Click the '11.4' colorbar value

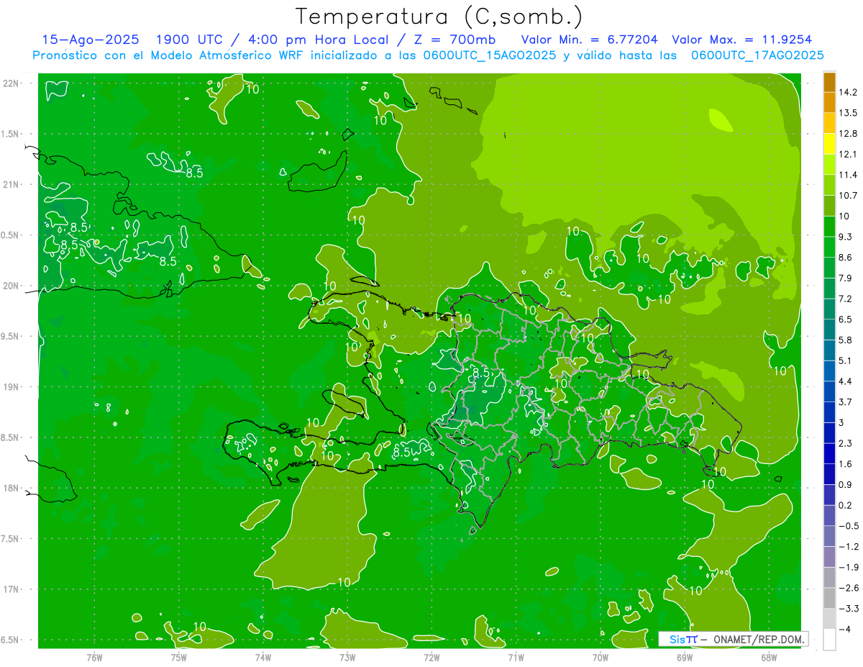click(848, 175)
